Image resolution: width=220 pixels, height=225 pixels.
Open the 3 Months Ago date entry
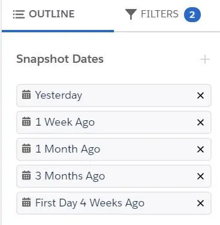click(x=114, y=177)
